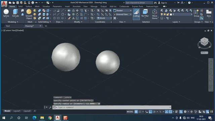Toggle object snap tracking in status bar
Image resolution: width=215 pixels, height=121 pixels.
(167, 112)
